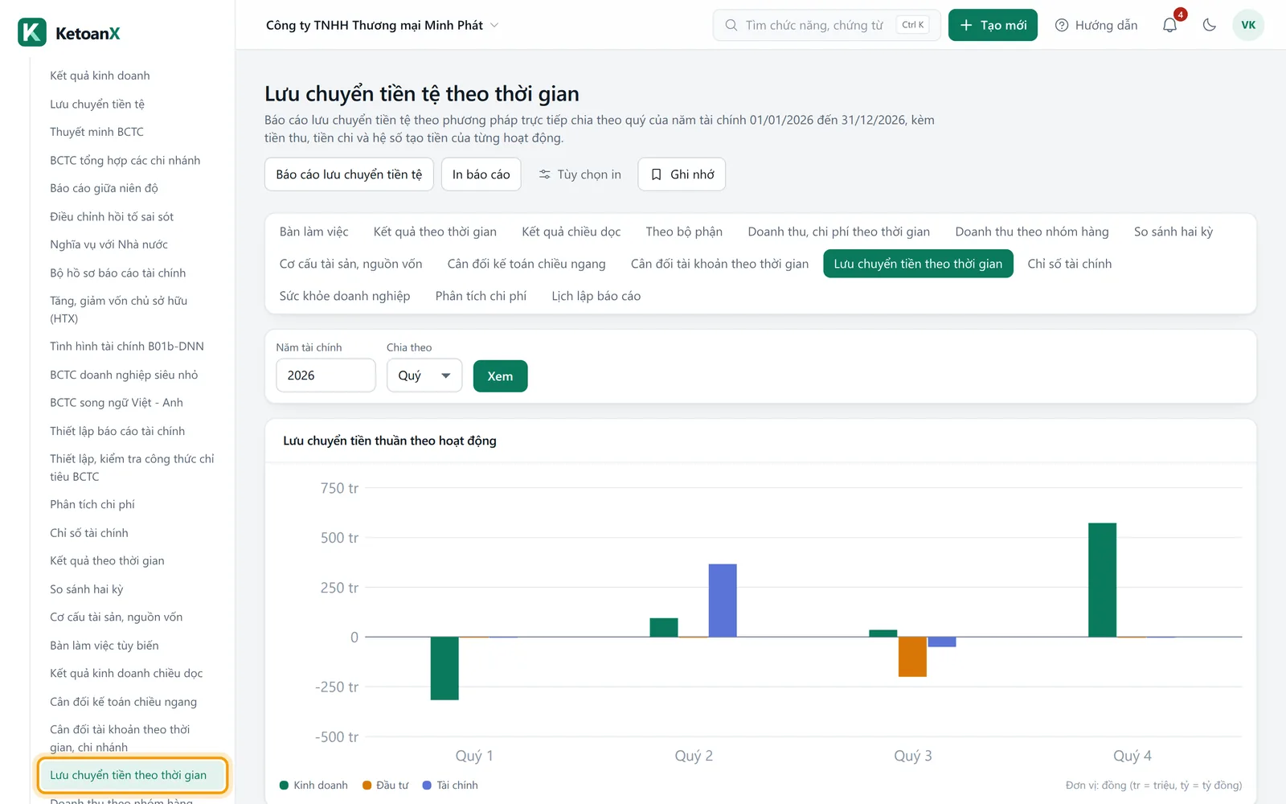Open sidebar item Nghĩa vụ với Nhà nước
The width and height of the screenshot is (1286, 804).
click(x=109, y=244)
